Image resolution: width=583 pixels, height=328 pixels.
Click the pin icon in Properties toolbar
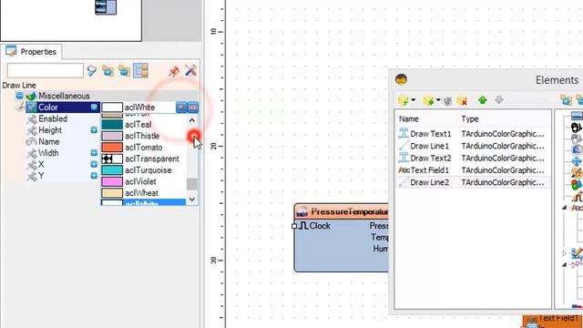point(174,71)
